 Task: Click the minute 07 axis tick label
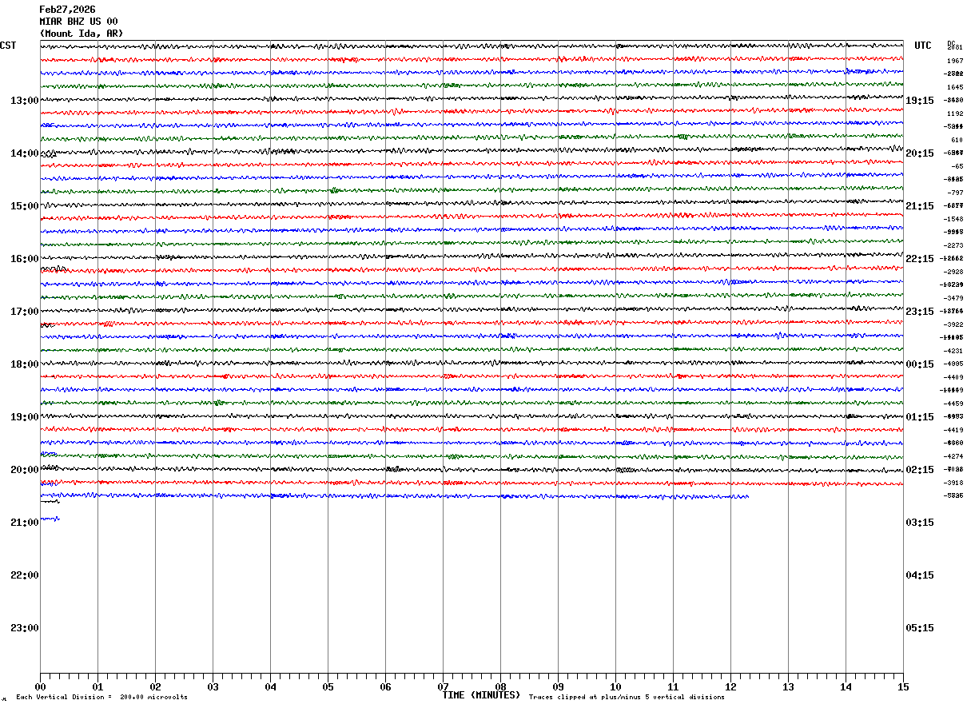point(443,686)
